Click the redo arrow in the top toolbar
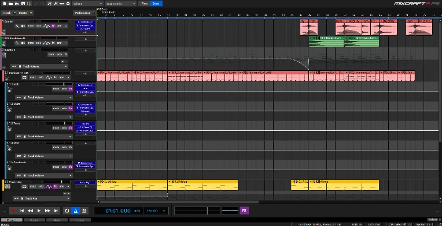Viewport: 442px width, 226px height. click(42, 3)
